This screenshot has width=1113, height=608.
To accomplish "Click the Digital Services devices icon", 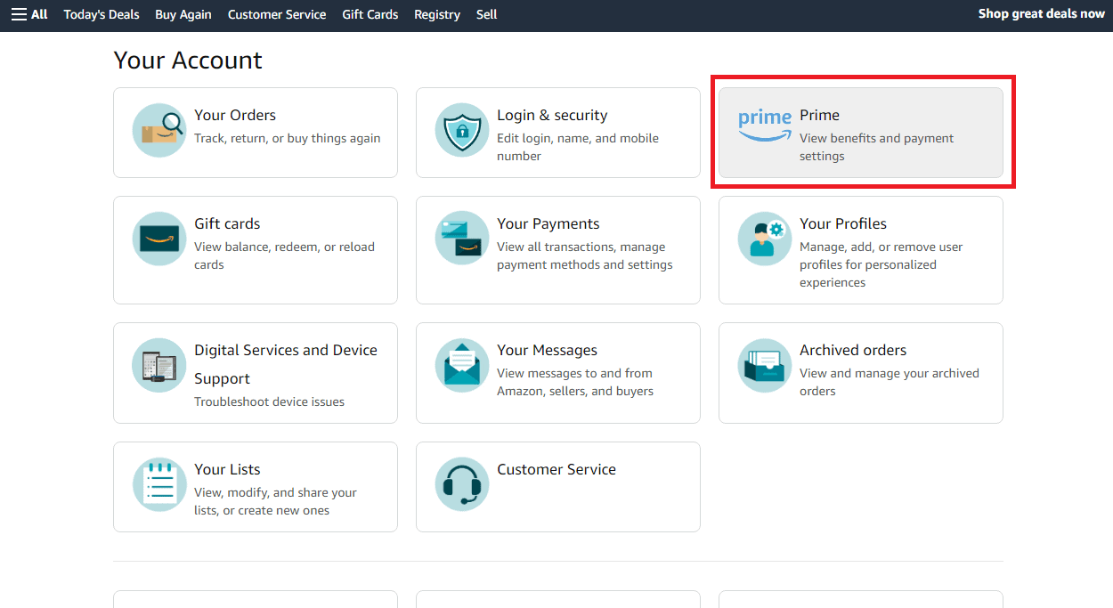I will [159, 365].
